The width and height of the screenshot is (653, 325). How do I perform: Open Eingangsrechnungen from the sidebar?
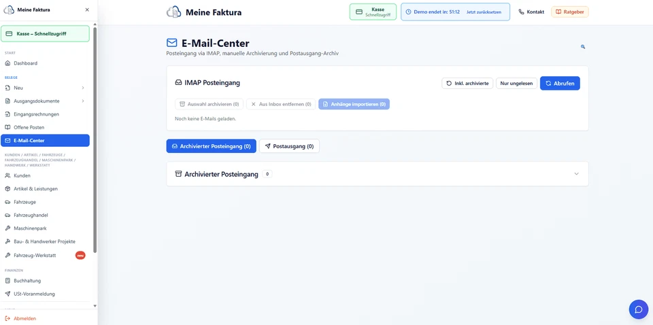pyautogui.click(x=45, y=114)
